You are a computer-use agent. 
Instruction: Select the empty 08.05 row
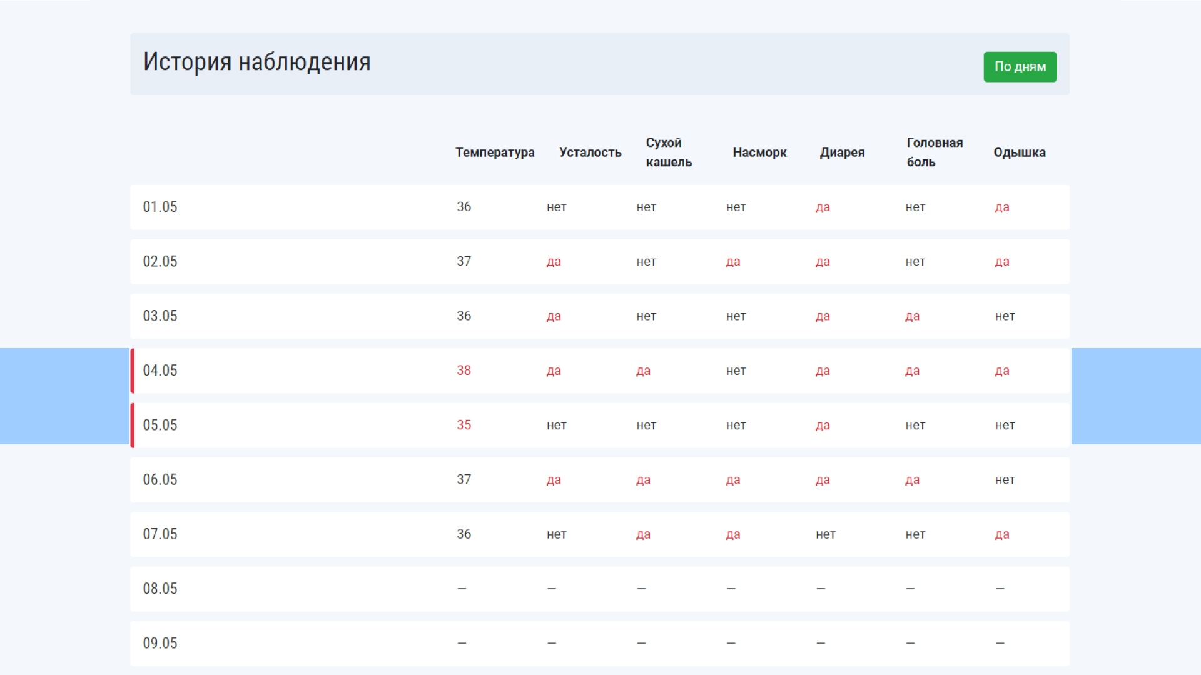click(160, 589)
